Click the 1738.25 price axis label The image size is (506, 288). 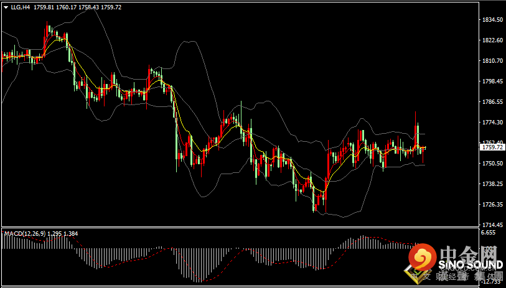492,183
